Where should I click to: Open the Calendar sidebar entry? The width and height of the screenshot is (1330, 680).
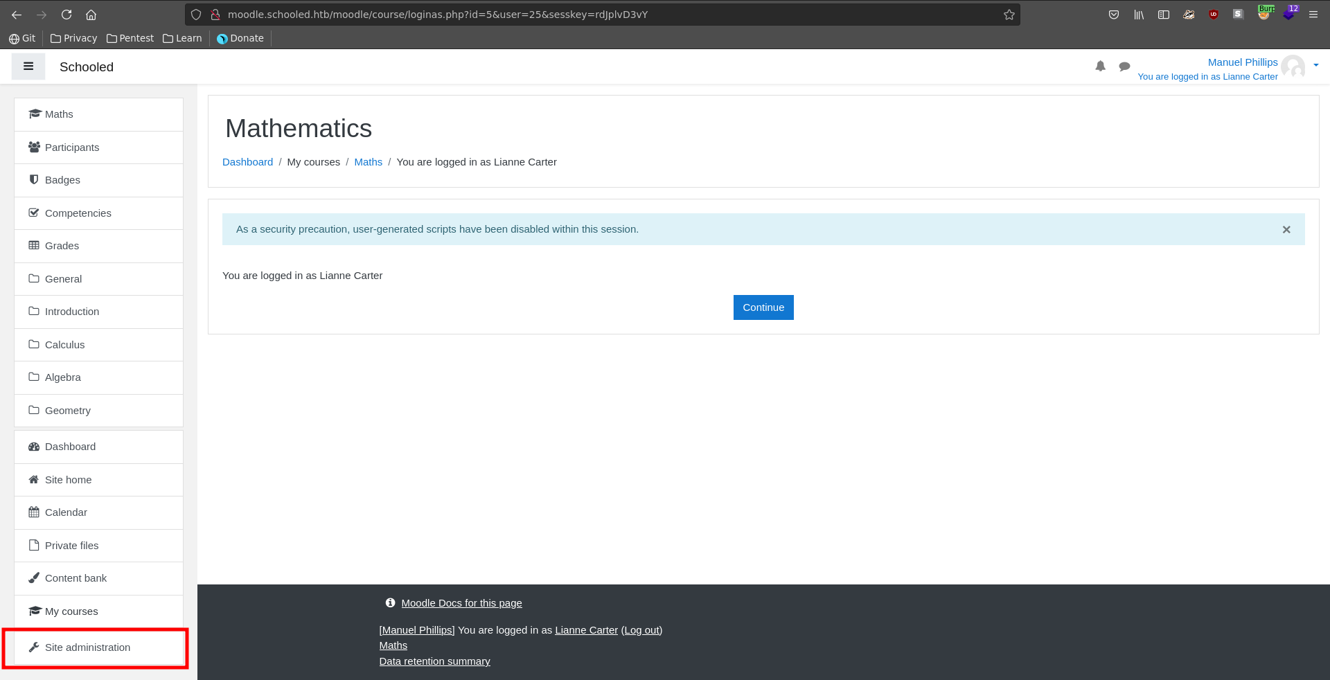[66, 512]
